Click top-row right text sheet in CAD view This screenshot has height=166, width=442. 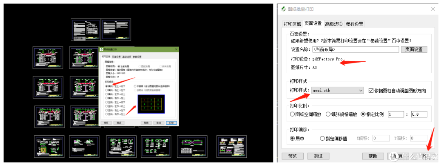point(116,29)
